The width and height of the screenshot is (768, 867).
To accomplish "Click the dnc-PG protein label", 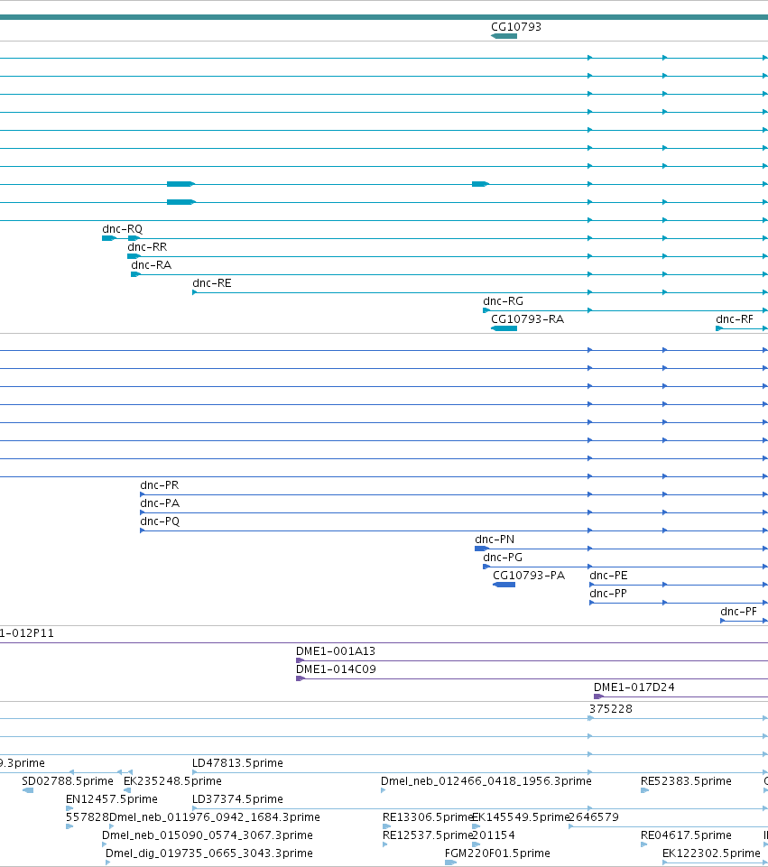I will click(503, 558).
